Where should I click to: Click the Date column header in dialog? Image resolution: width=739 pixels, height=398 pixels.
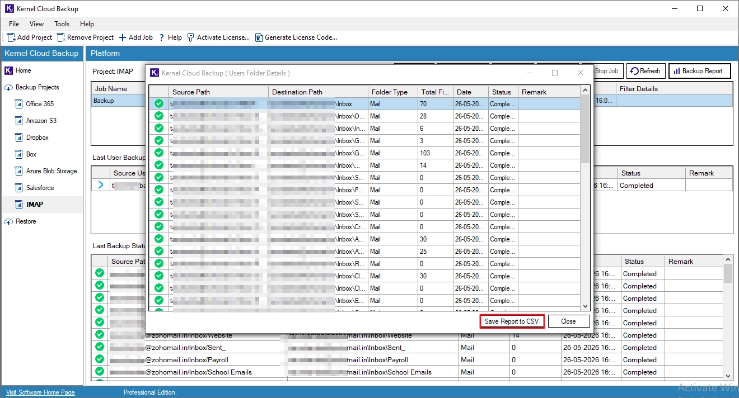tap(470, 92)
